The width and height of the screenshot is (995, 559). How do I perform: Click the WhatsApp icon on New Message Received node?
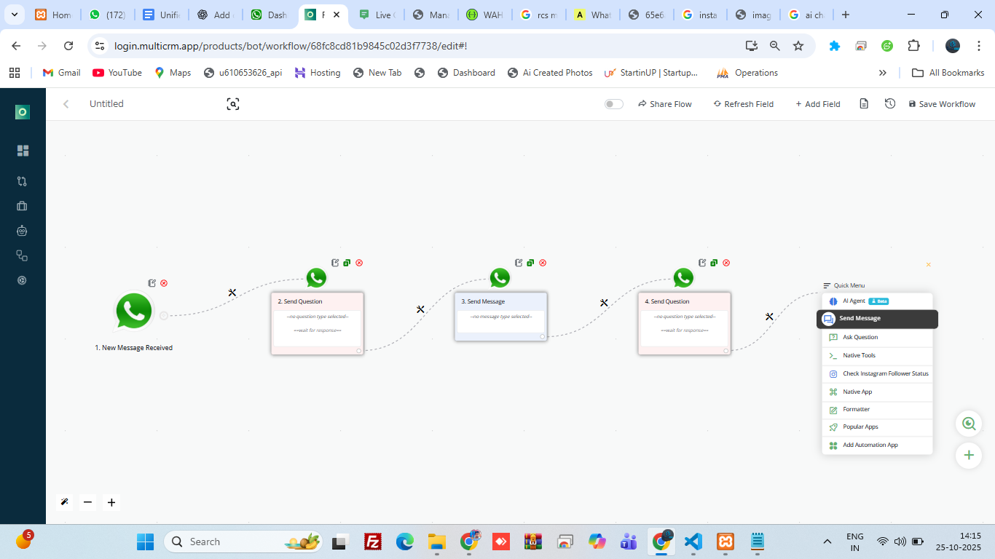[133, 311]
